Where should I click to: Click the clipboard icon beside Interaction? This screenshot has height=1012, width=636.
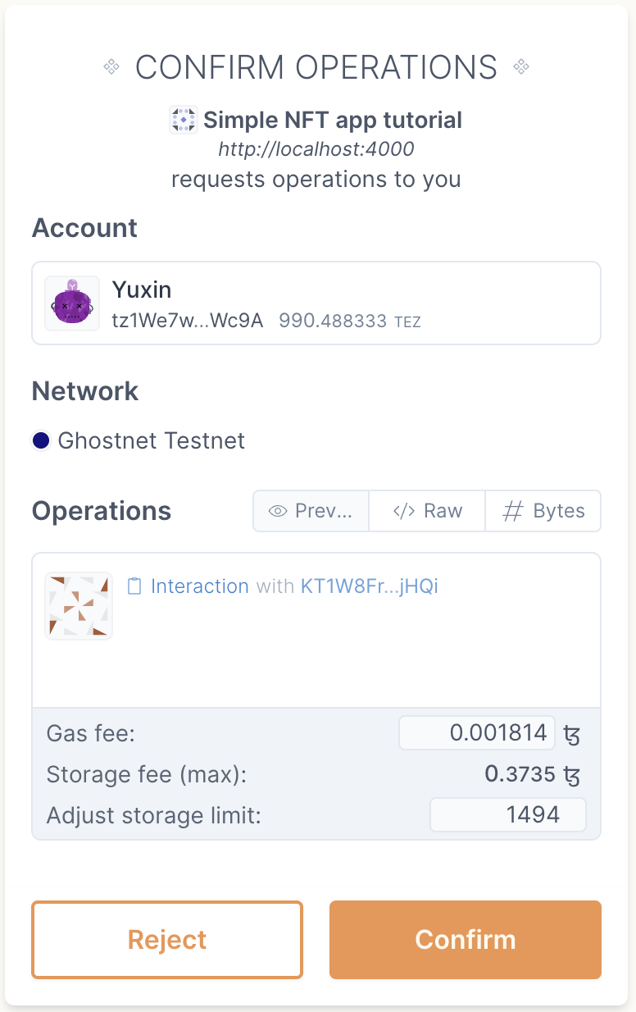coord(135,586)
